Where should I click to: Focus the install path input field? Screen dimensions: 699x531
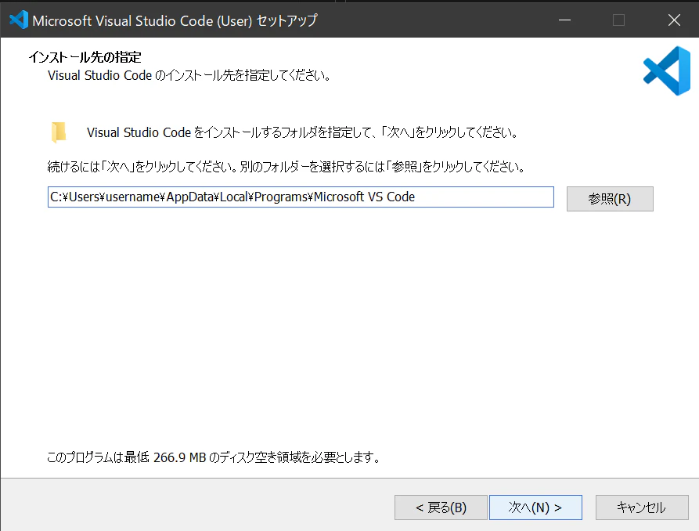[301, 197]
